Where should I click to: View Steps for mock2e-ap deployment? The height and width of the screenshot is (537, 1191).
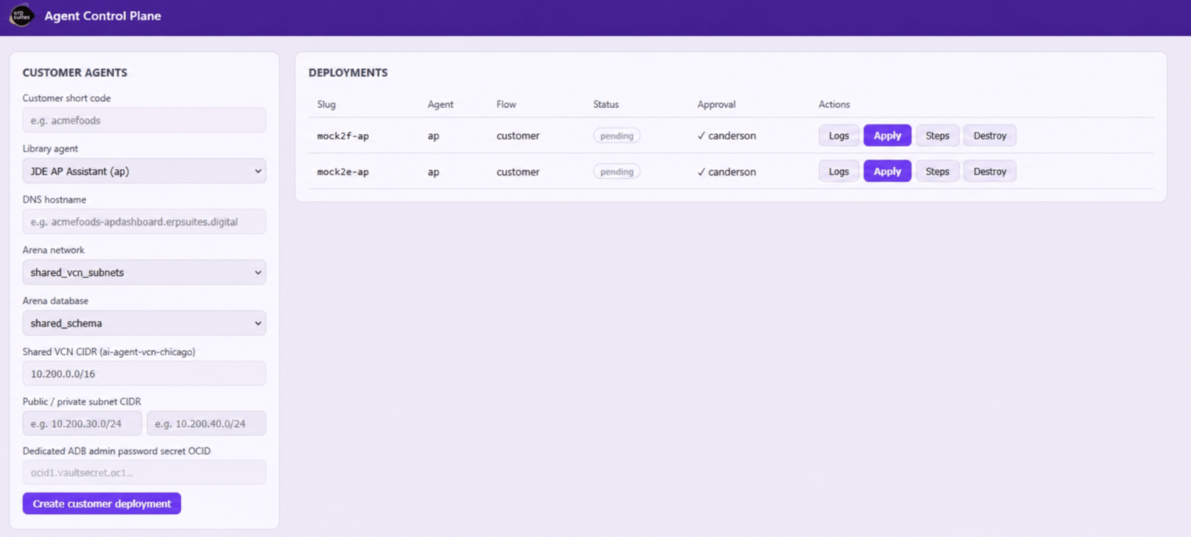pos(937,171)
